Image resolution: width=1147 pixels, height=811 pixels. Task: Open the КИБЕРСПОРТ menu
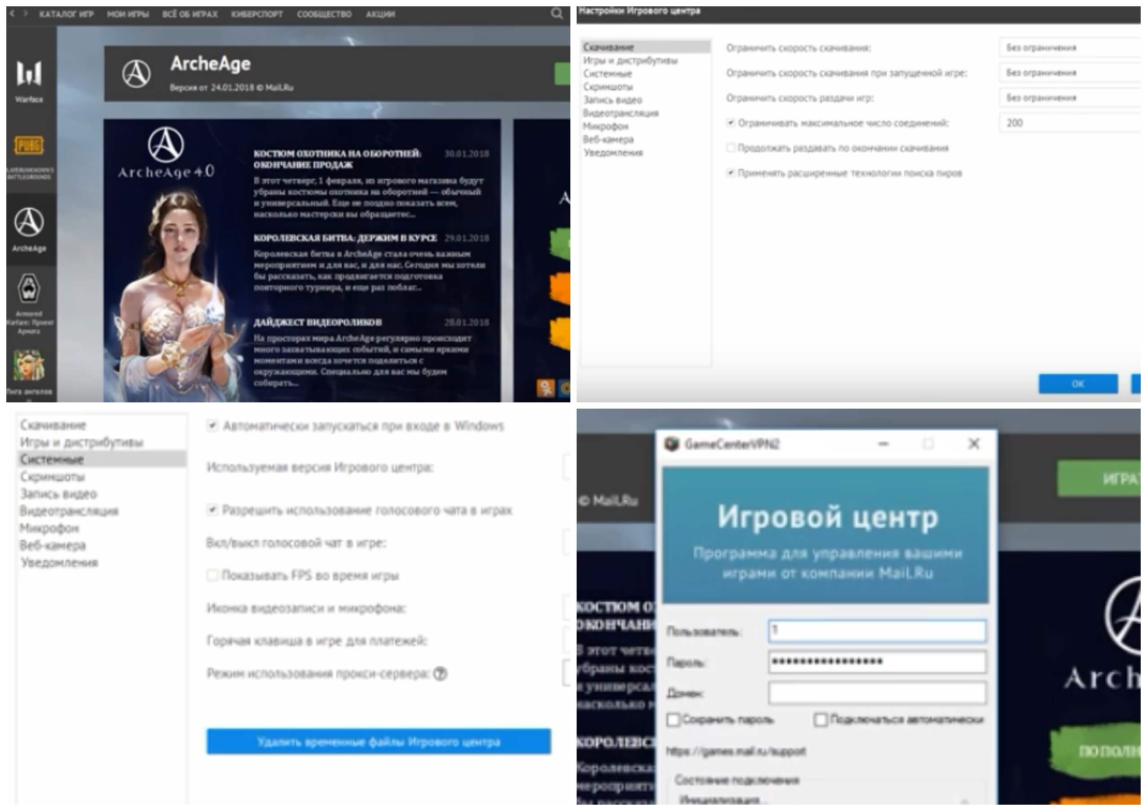[x=257, y=14]
